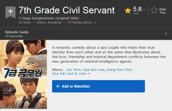172x111 pixels.
Task: Click the outlined Rate This star
Action: 154,10
